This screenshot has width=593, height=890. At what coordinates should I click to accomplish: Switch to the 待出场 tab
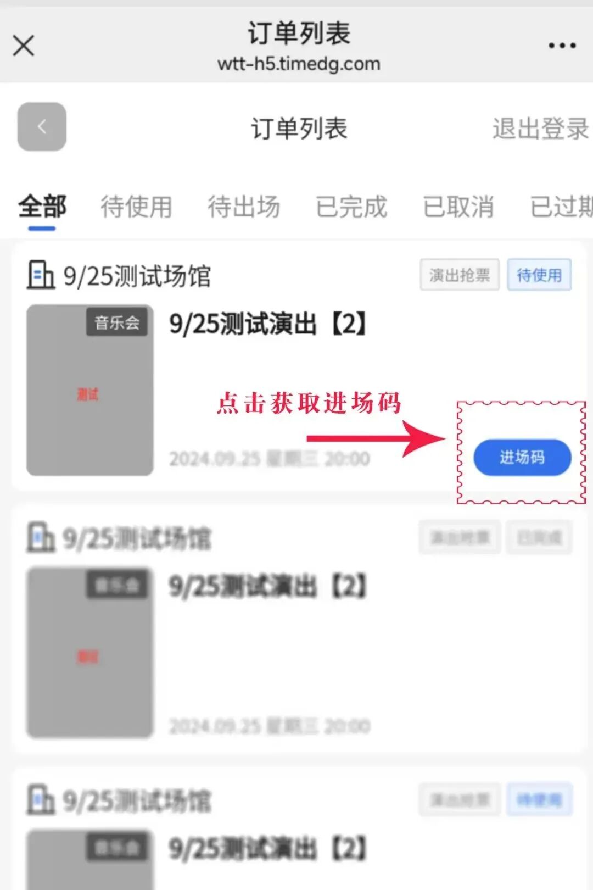point(244,207)
